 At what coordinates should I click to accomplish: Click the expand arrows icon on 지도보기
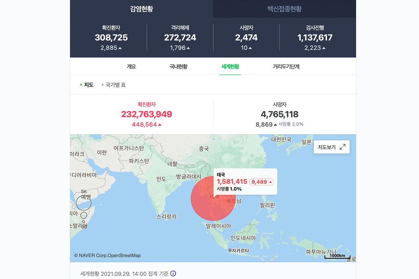[342, 147]
